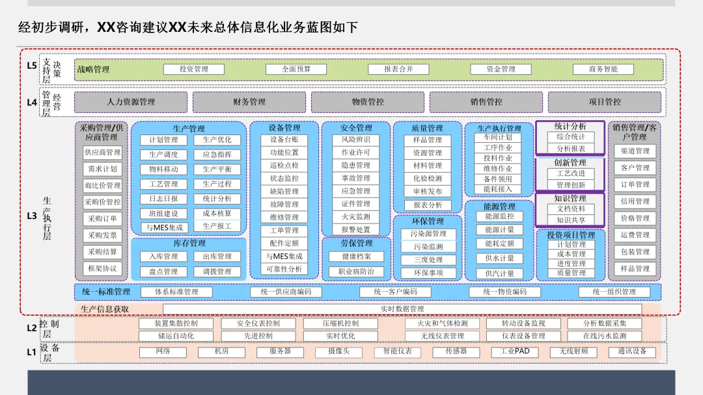The width and height of the screenshot is (703, 395).
Task: Select the 全面预算 box
Action: click(296, 70)
